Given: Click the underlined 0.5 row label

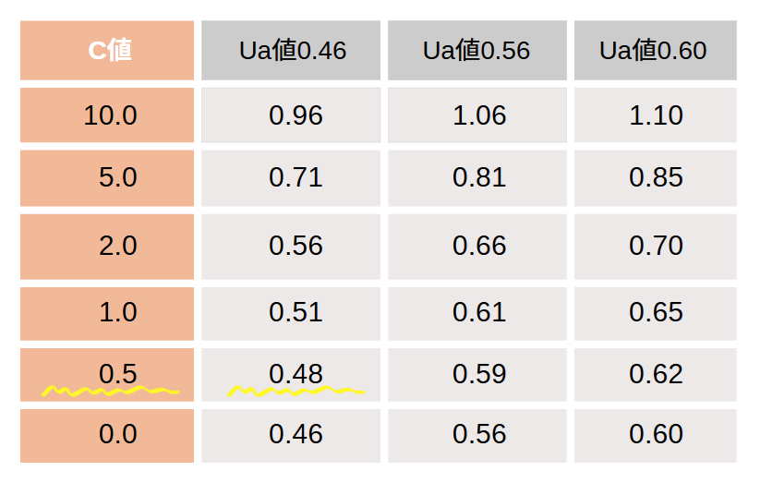Looking at the screenshot, I should (x=109, y=374).
